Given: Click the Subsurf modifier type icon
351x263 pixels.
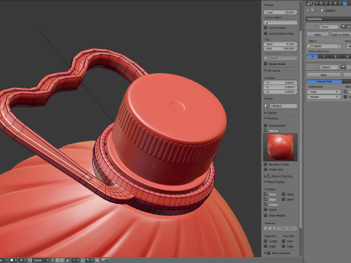Looking at the screenshot, I should point(316,67).
